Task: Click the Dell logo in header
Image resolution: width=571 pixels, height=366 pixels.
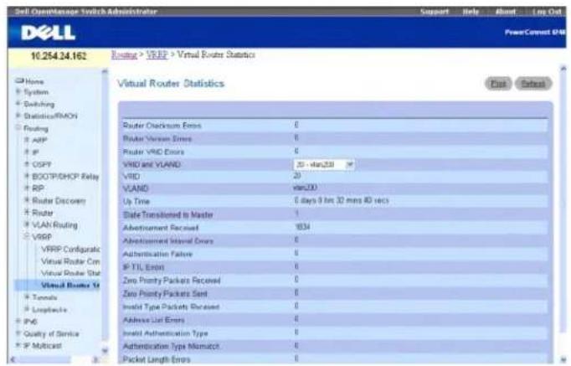Action: point(48,33)
